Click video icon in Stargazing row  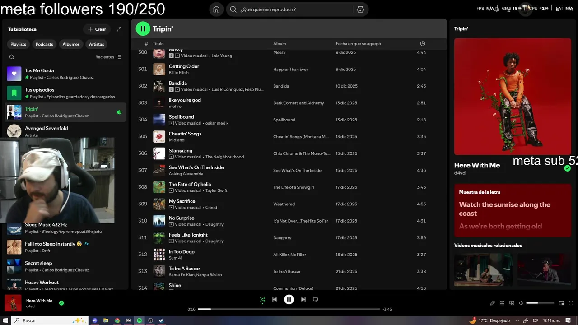tap(171, 157)
